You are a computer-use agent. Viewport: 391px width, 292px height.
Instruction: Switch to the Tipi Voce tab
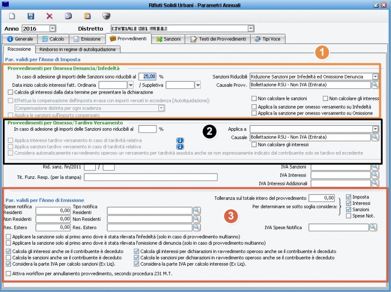(x=268, y=39)
